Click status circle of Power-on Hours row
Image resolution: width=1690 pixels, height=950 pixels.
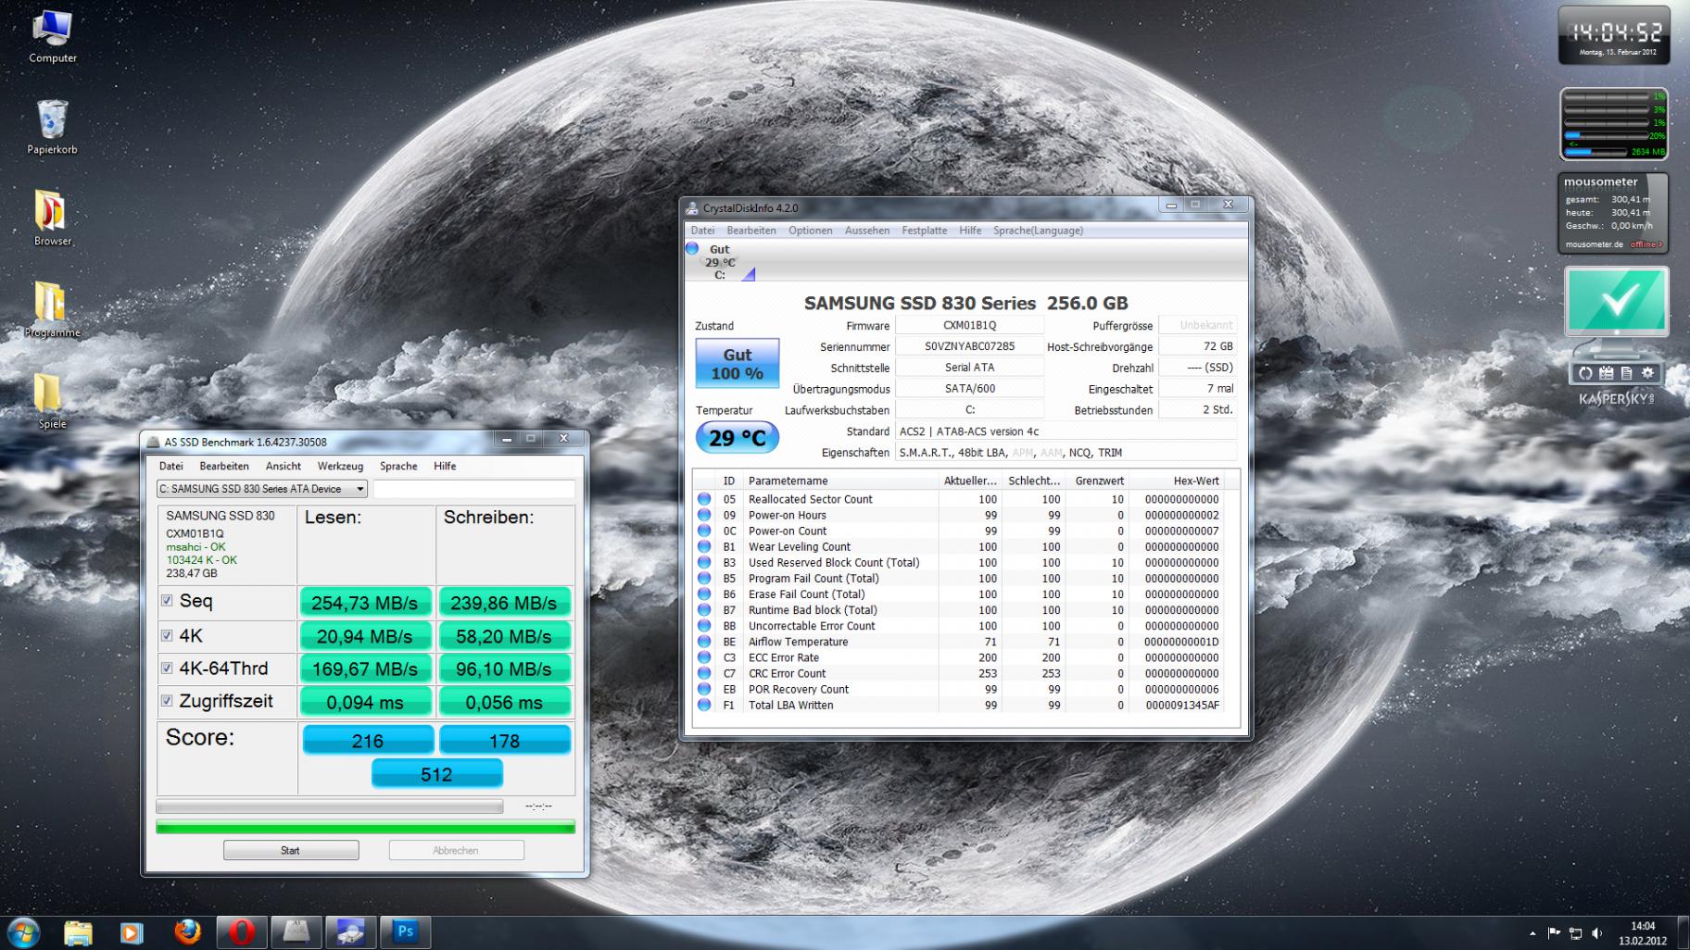(704, 516)
